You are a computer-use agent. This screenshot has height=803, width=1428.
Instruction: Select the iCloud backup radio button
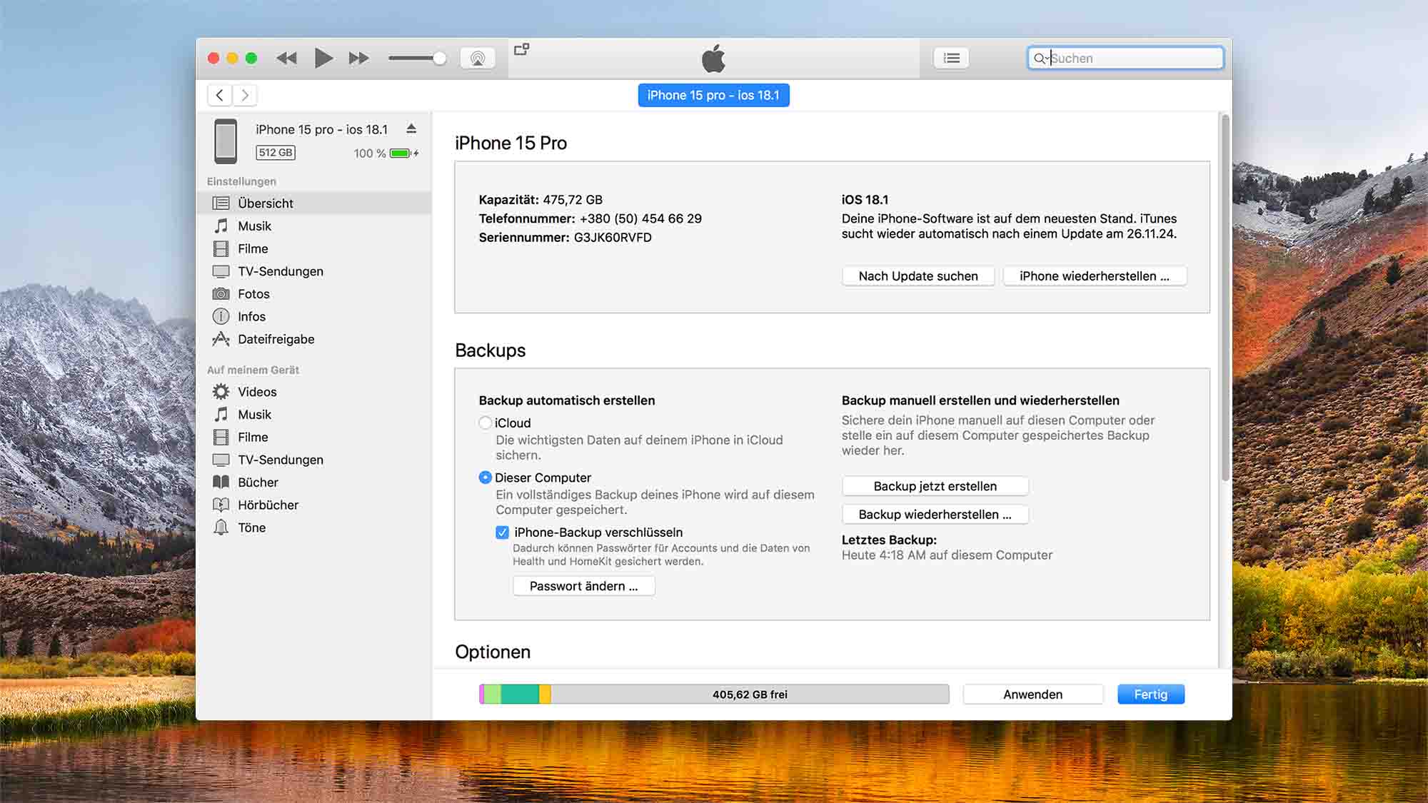pos(486,423)
